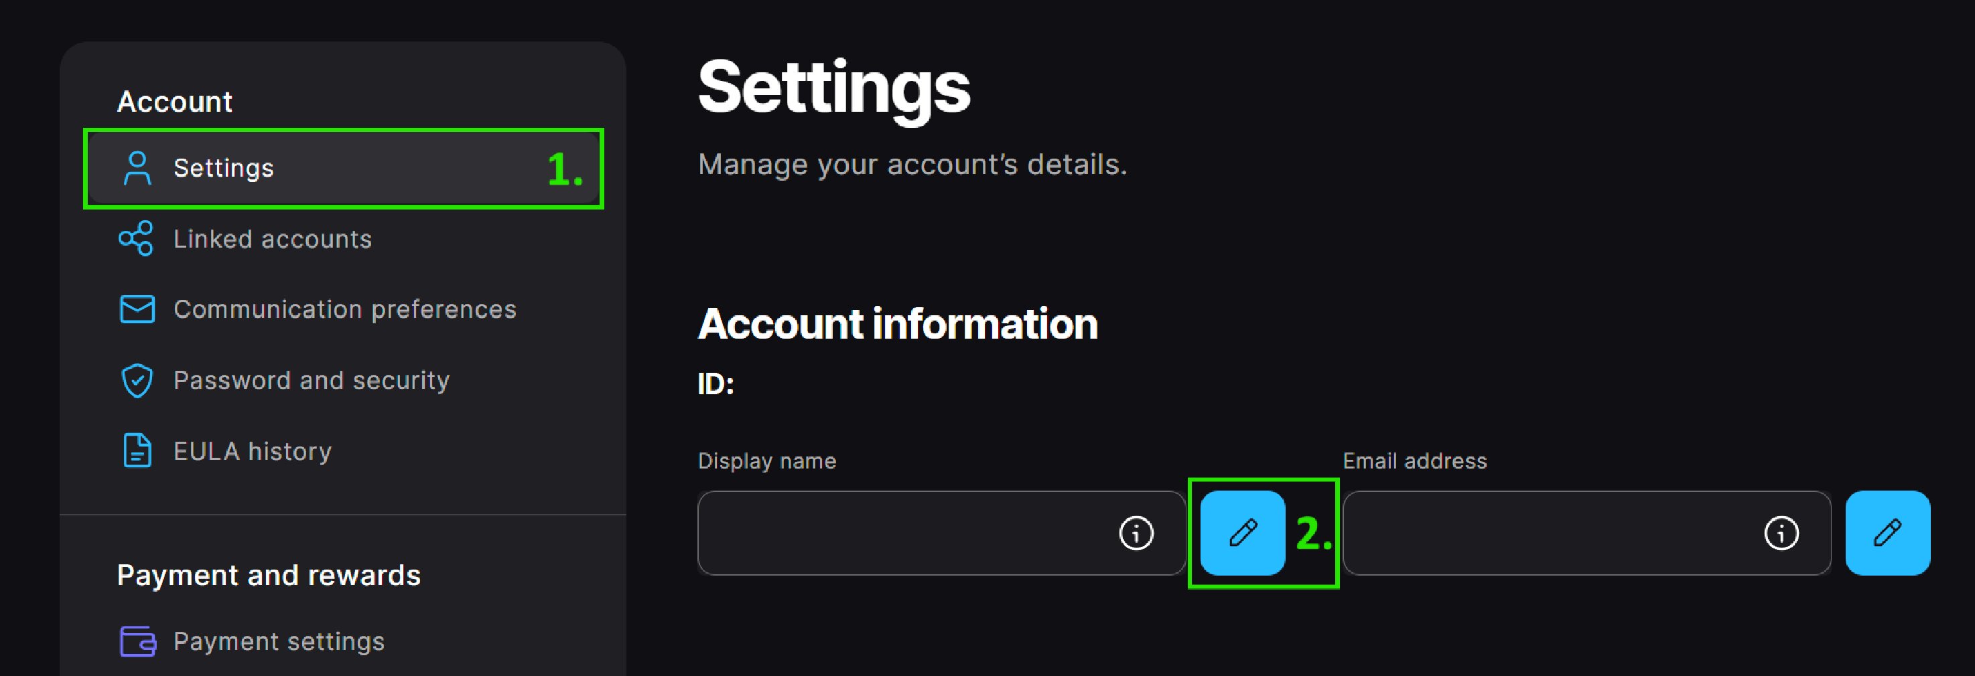Click the Account information heading
The image size is (1975, 676).
coord(897,324)
